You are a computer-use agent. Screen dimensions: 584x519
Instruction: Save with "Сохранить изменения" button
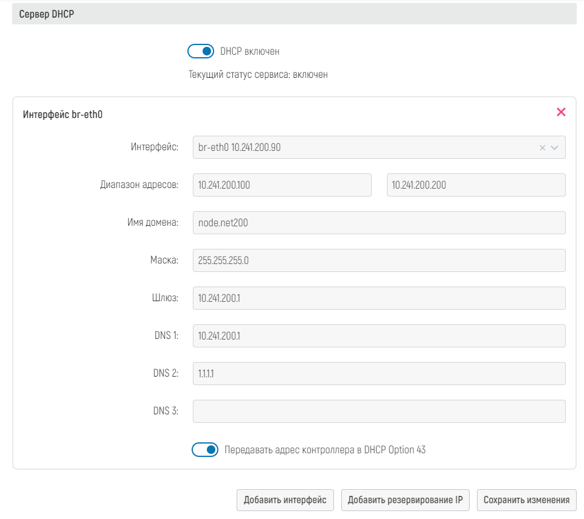[526, 500]
